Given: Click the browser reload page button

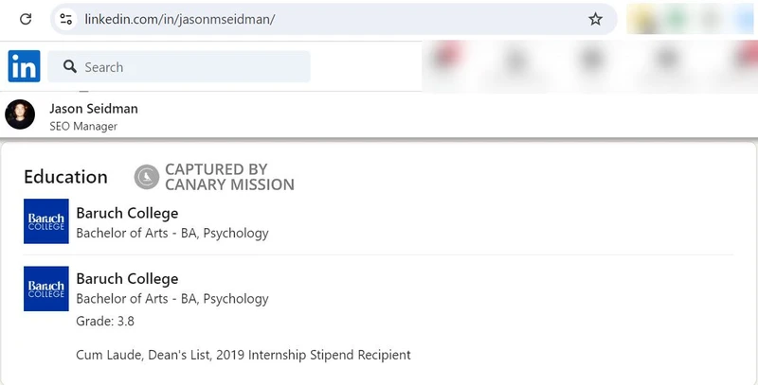Looking at the screenshot, I should point(26,19).
